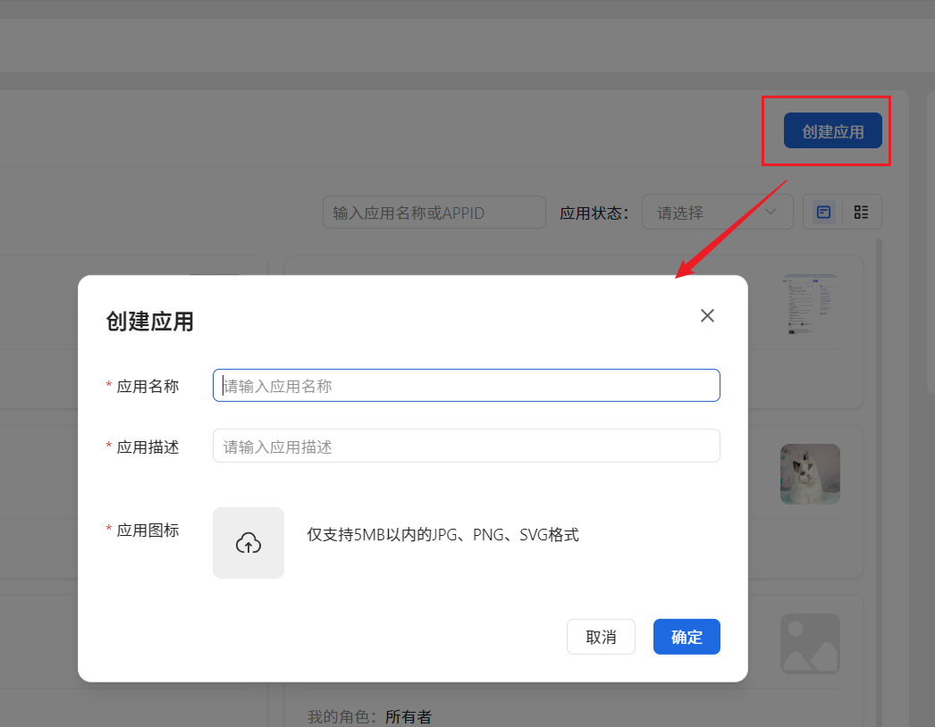Click the webpage screenshot app thumbnail
The width and height of the screenshot is (935, 727).
coord(810,305)
